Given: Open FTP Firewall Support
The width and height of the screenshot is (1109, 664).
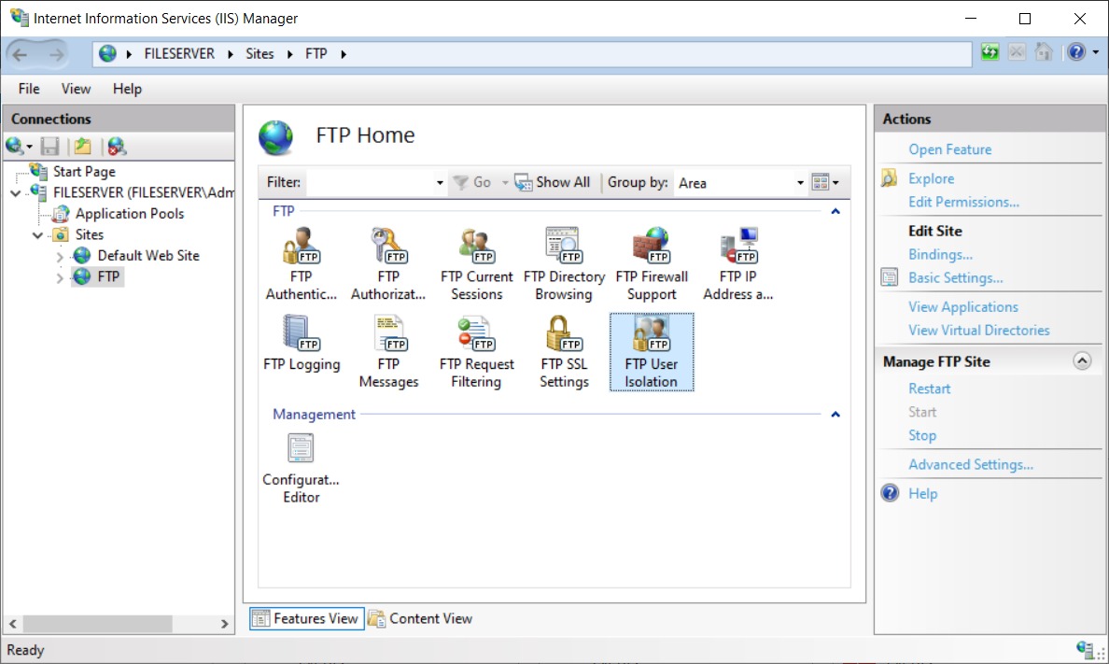Looking at the screenshot, I should click(652, 263).
